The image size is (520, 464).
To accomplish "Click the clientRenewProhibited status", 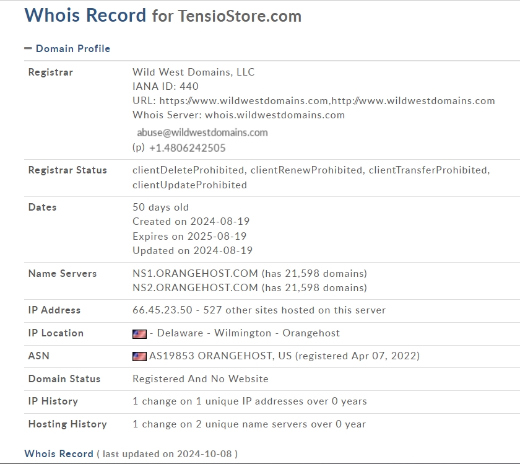I will tap(306, 170).
